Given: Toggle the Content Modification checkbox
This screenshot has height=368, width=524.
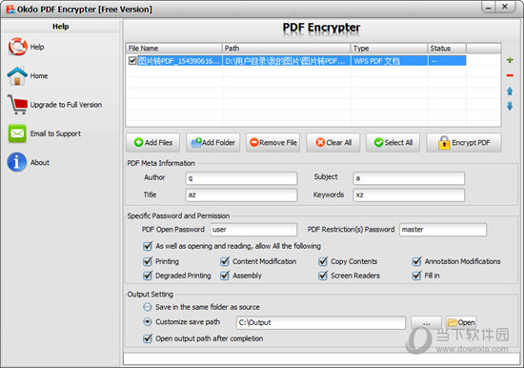Looking at the screenshot, I should point(225,261).
